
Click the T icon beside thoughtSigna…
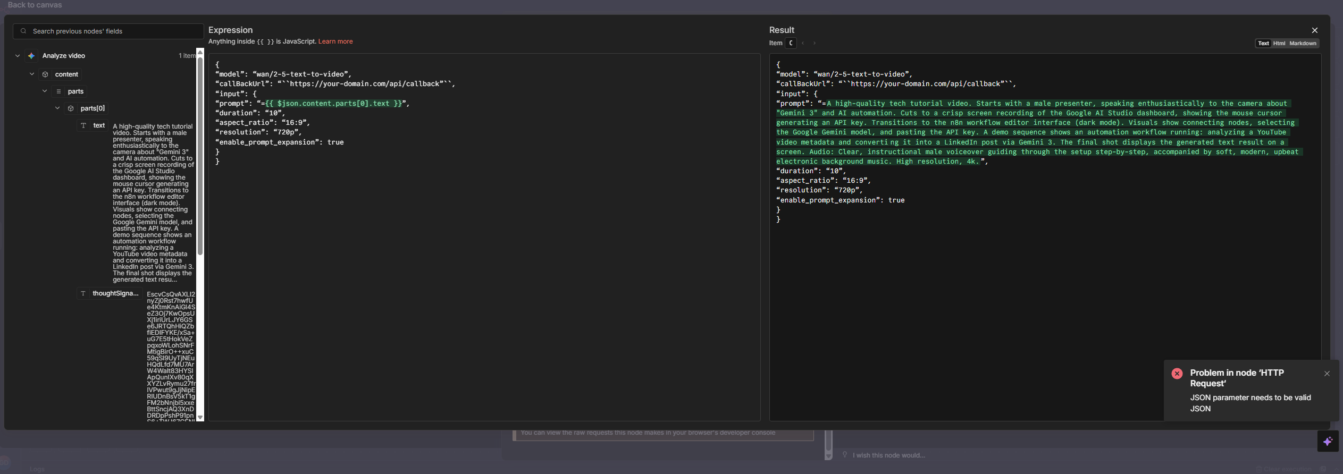[x=83, y=293]
